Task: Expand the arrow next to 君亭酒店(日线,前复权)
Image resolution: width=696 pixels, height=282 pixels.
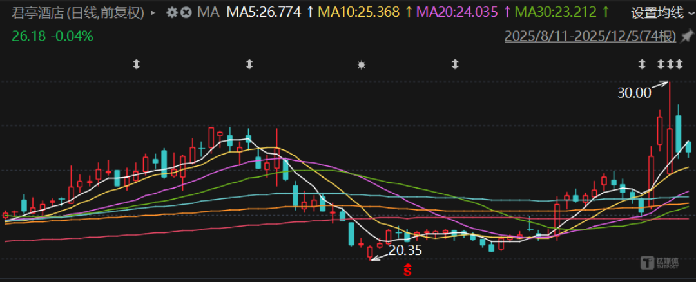Action: [x=153, y=13]
